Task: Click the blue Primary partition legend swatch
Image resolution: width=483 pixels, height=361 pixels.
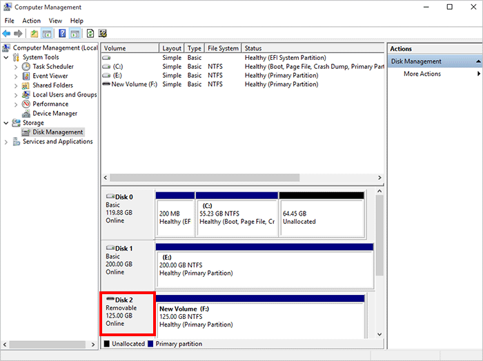Action: pos(150,344)
